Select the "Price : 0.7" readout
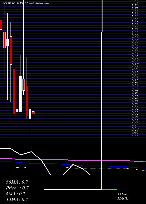146x204 pixels. click(x=17, y=188)
